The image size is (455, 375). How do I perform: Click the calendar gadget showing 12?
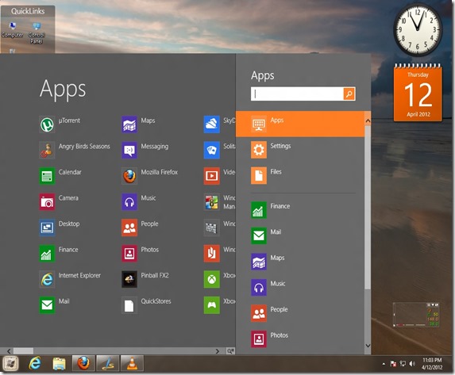[x=418, y=93]
